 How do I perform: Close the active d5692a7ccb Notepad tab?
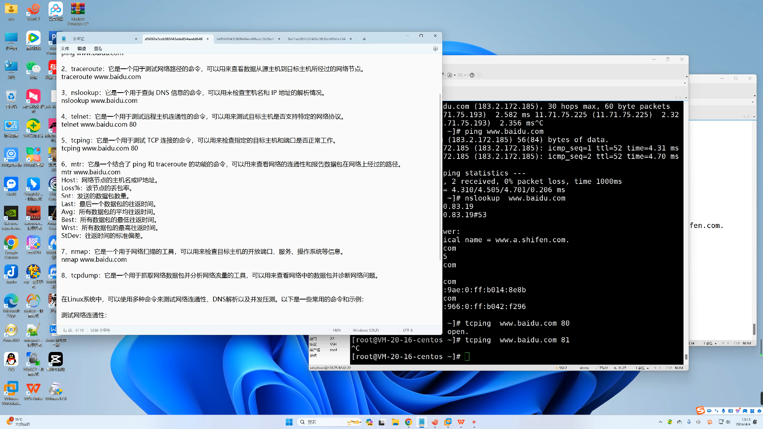[207, 39]
